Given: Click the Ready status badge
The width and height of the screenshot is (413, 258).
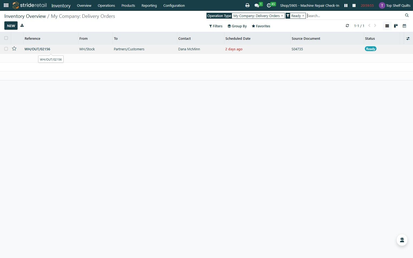Looking at the screenshot, I should pyautogui.click(x=371, y=49).
